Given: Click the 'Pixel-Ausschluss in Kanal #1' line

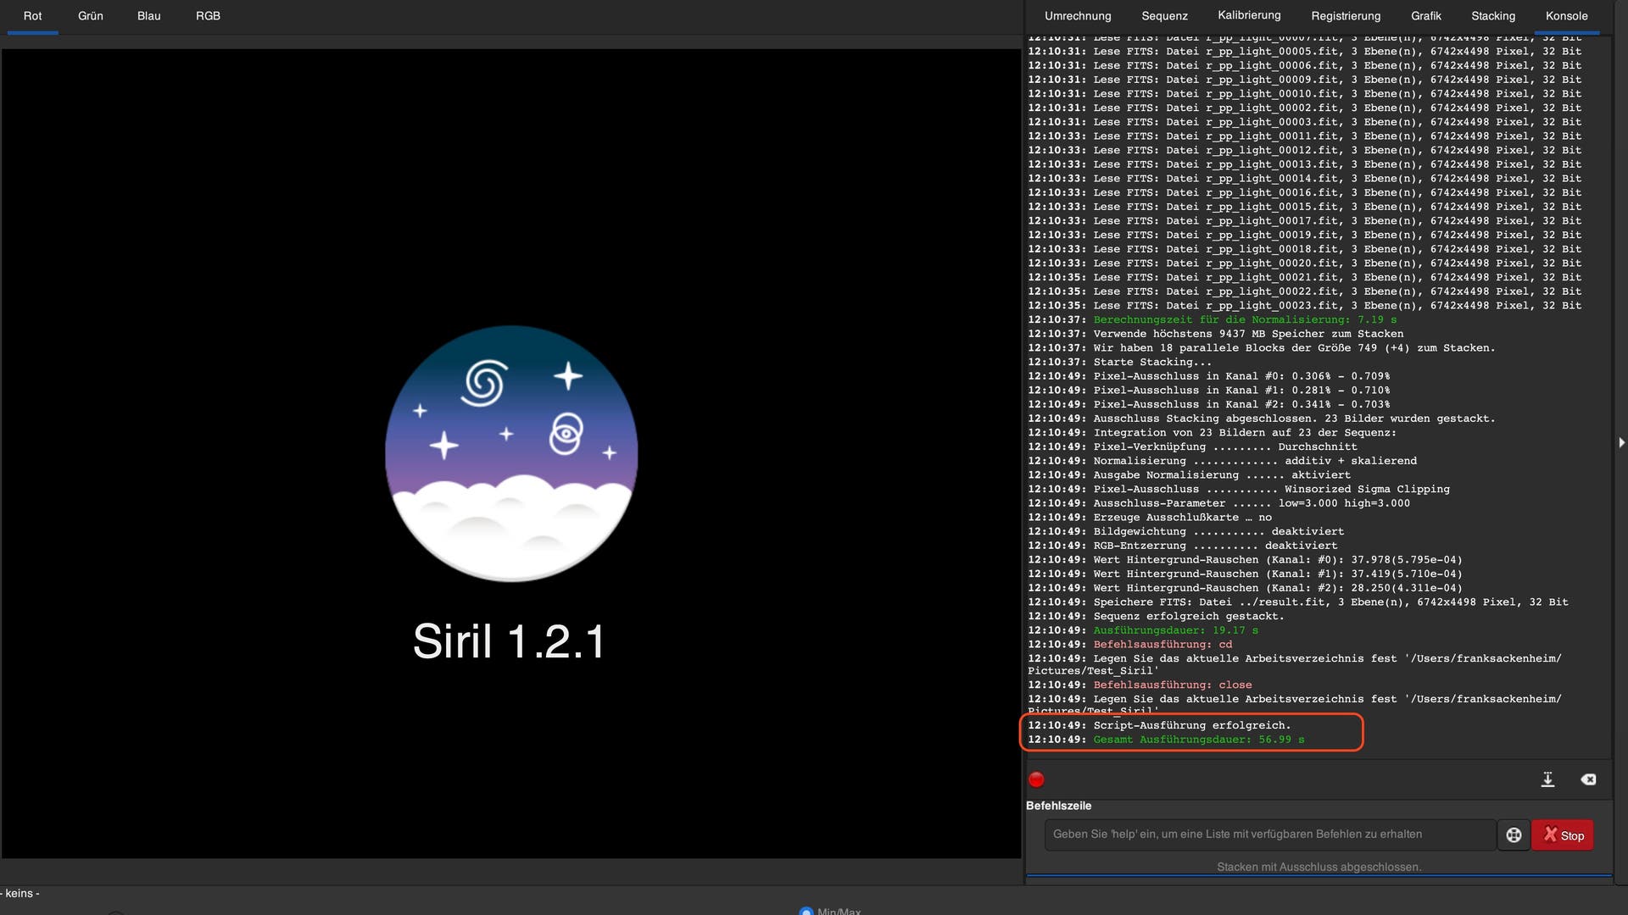Looking at the screenshot, I should [x=1208, y=391].
